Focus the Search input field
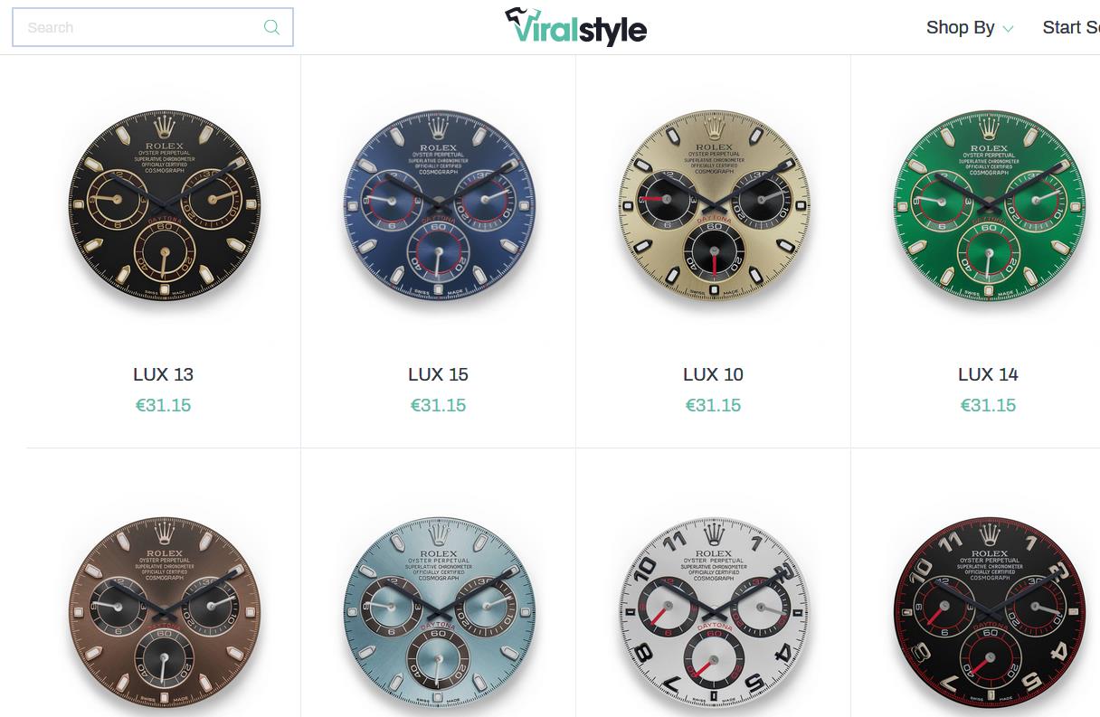The height and width of the screenshot is (717, 1100). coord(153,27)
